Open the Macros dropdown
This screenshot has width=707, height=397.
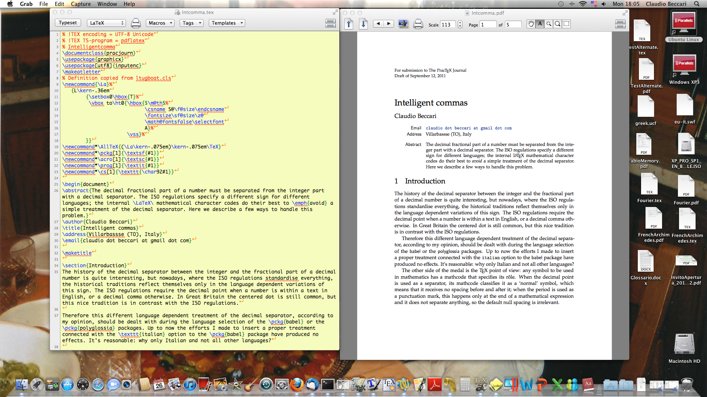click(x=160, y=23)
